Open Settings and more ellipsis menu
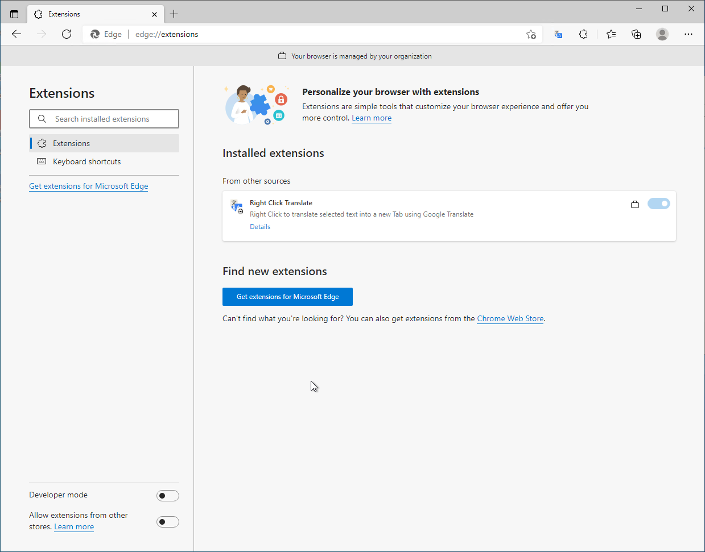 (688, 34)
